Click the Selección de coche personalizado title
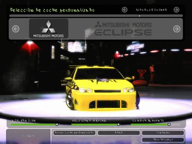The width and height of the screenshot is (192, 144). pos(52,10)
